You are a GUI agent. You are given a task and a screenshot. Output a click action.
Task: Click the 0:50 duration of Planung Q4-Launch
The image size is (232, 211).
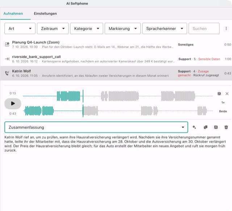pos(228,44)
